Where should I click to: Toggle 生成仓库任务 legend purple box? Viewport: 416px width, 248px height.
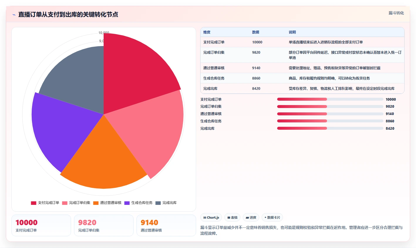pos(127,203)
